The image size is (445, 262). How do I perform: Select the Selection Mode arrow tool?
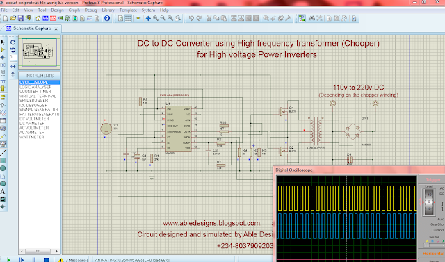pyautogui.click(x=3, y=42)
